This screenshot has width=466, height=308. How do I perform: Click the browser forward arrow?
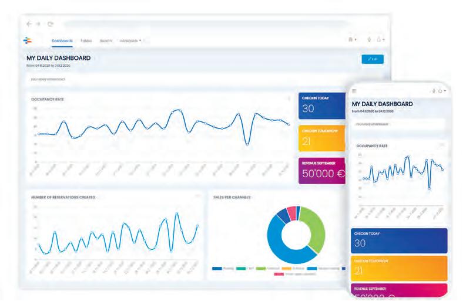tap(38, 24)
